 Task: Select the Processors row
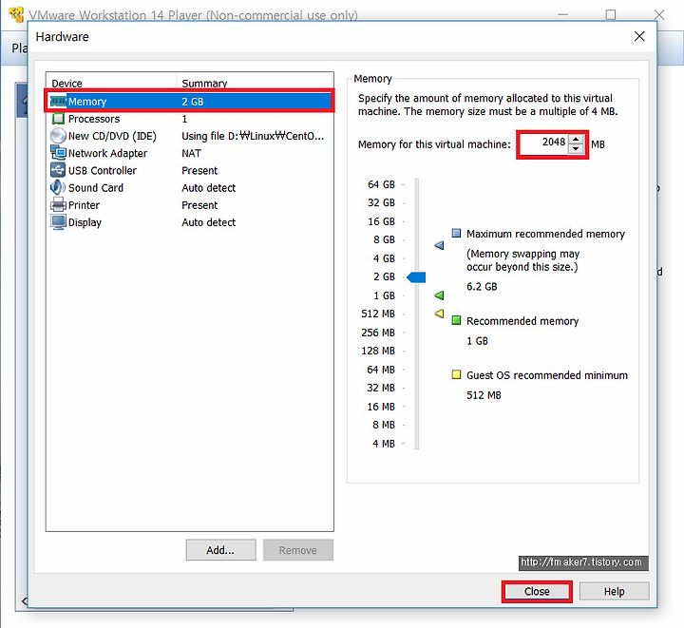pos(190,119)
